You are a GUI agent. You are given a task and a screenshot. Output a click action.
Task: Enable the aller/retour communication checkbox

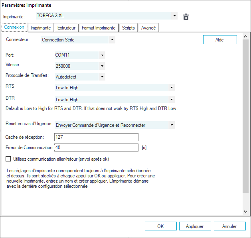point(8,159)
